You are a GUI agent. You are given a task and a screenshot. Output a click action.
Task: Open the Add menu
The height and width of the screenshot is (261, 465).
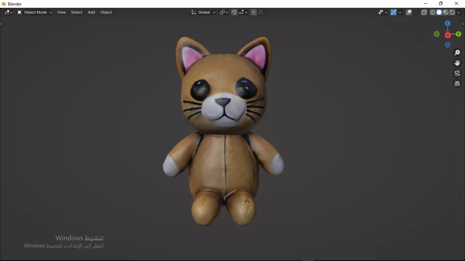point(91,12)
